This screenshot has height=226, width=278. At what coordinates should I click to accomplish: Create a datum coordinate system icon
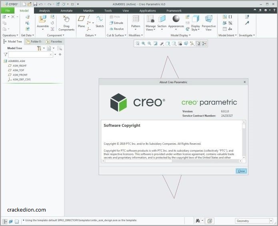tap(89, 29)
